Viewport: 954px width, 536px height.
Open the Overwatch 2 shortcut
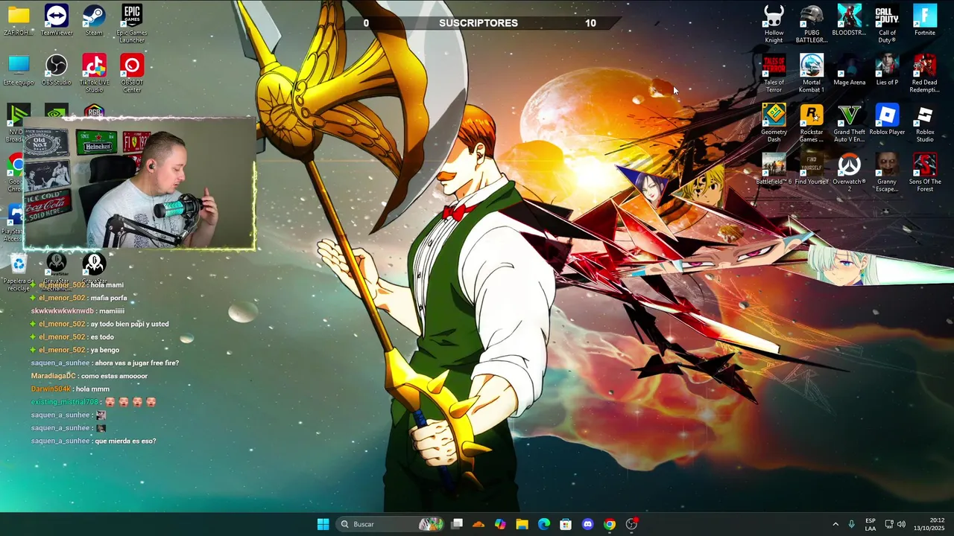[x=849, y=173]
